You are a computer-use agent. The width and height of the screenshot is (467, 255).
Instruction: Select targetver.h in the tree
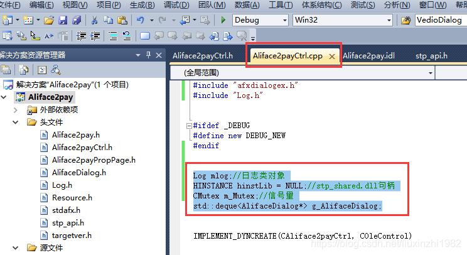(72, 236)
